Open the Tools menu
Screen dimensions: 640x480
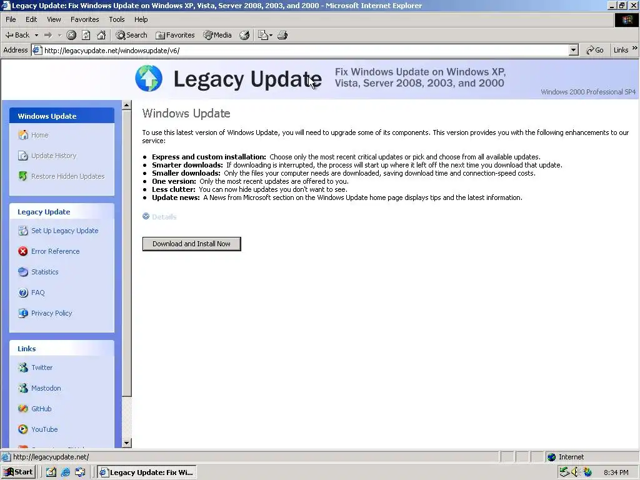[x=116, y=19]
